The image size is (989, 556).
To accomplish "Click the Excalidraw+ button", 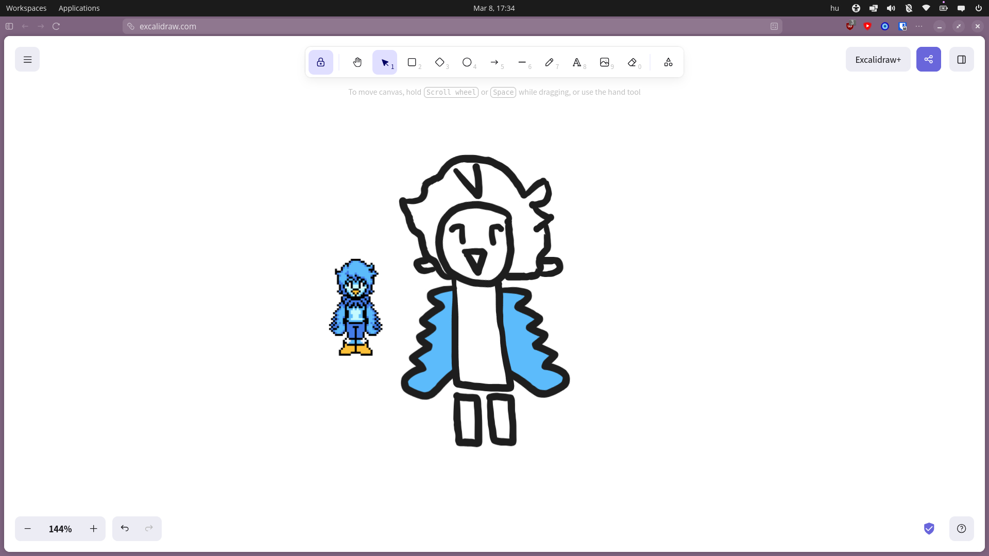I will pyautogui.click(x=878, y=60).
